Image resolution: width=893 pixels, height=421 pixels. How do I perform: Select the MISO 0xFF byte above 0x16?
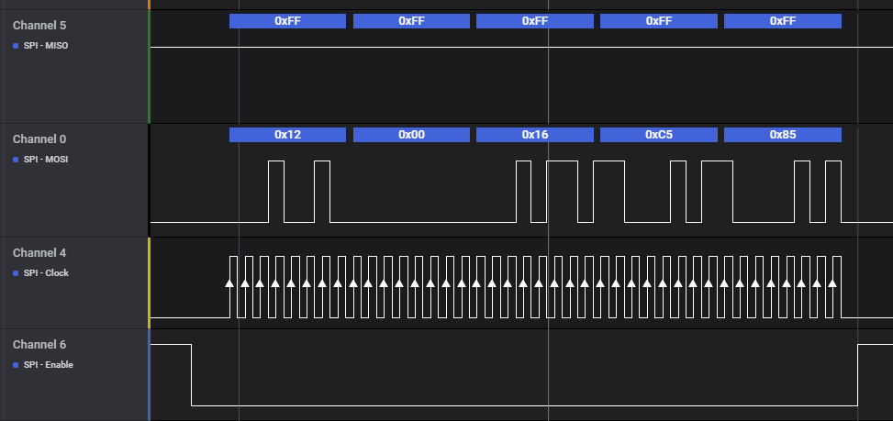pyautogui.click(x=535, y=21)
